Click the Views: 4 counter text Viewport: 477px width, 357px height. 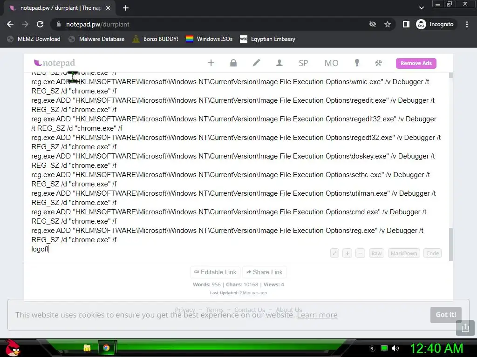point(274,284)
